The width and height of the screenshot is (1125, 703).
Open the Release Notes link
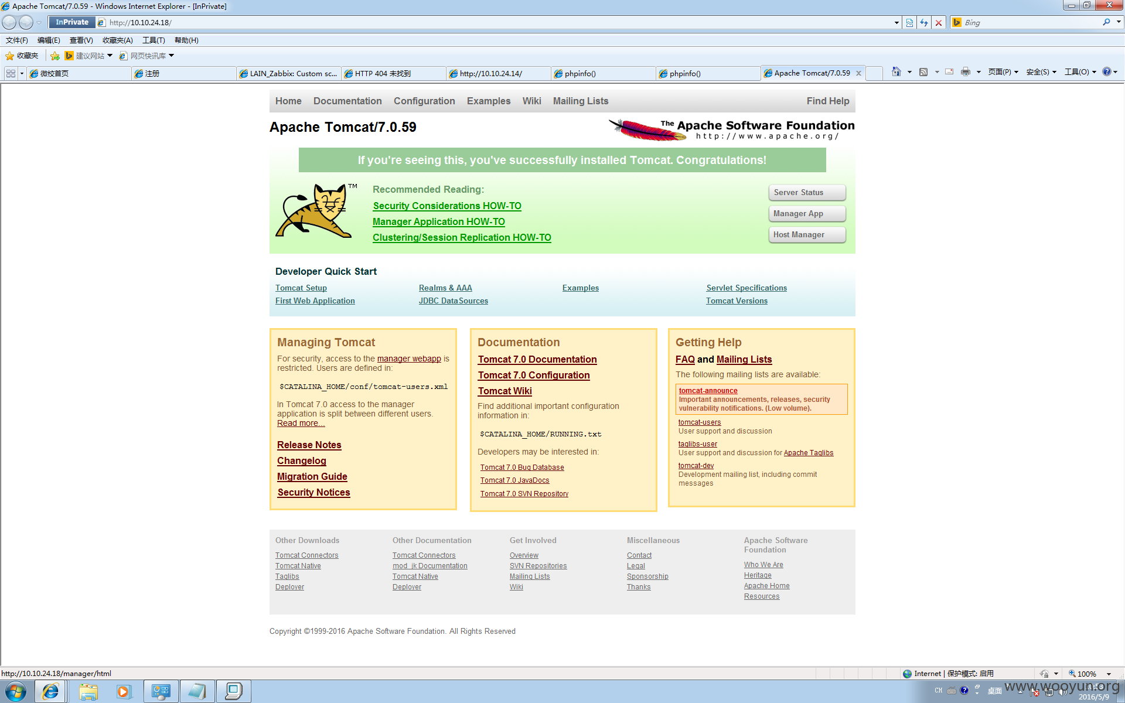coord(309,445)
